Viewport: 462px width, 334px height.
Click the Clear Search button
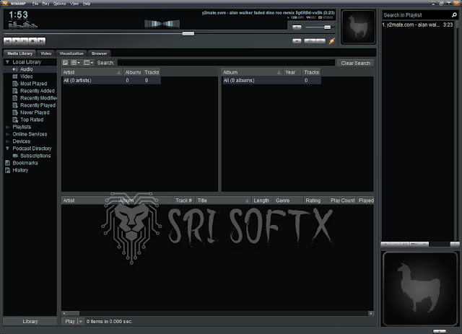355,63
